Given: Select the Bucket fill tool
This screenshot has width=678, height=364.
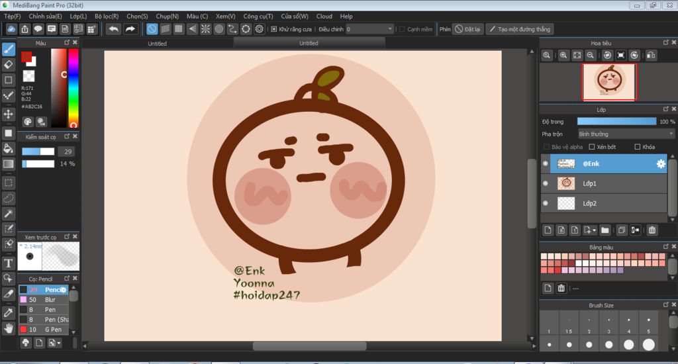Looking at the screenshot, I should point(9,149).
